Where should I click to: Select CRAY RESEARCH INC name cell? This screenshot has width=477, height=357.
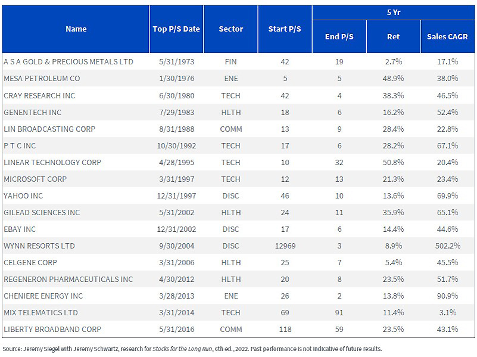click(39, 95)
